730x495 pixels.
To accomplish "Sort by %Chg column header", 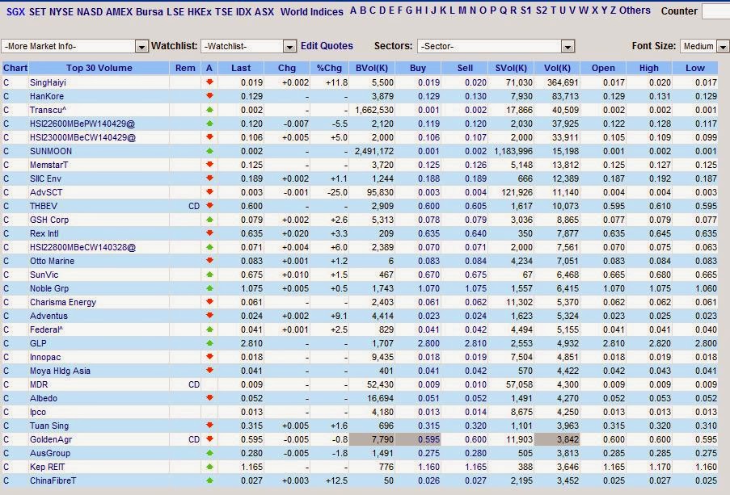I will coord(329,68).
